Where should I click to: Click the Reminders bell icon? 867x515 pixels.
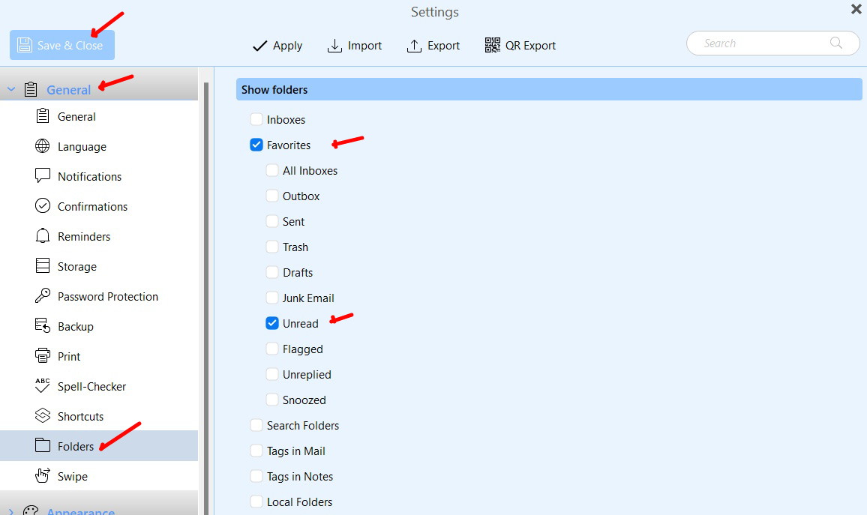(43, 236)
